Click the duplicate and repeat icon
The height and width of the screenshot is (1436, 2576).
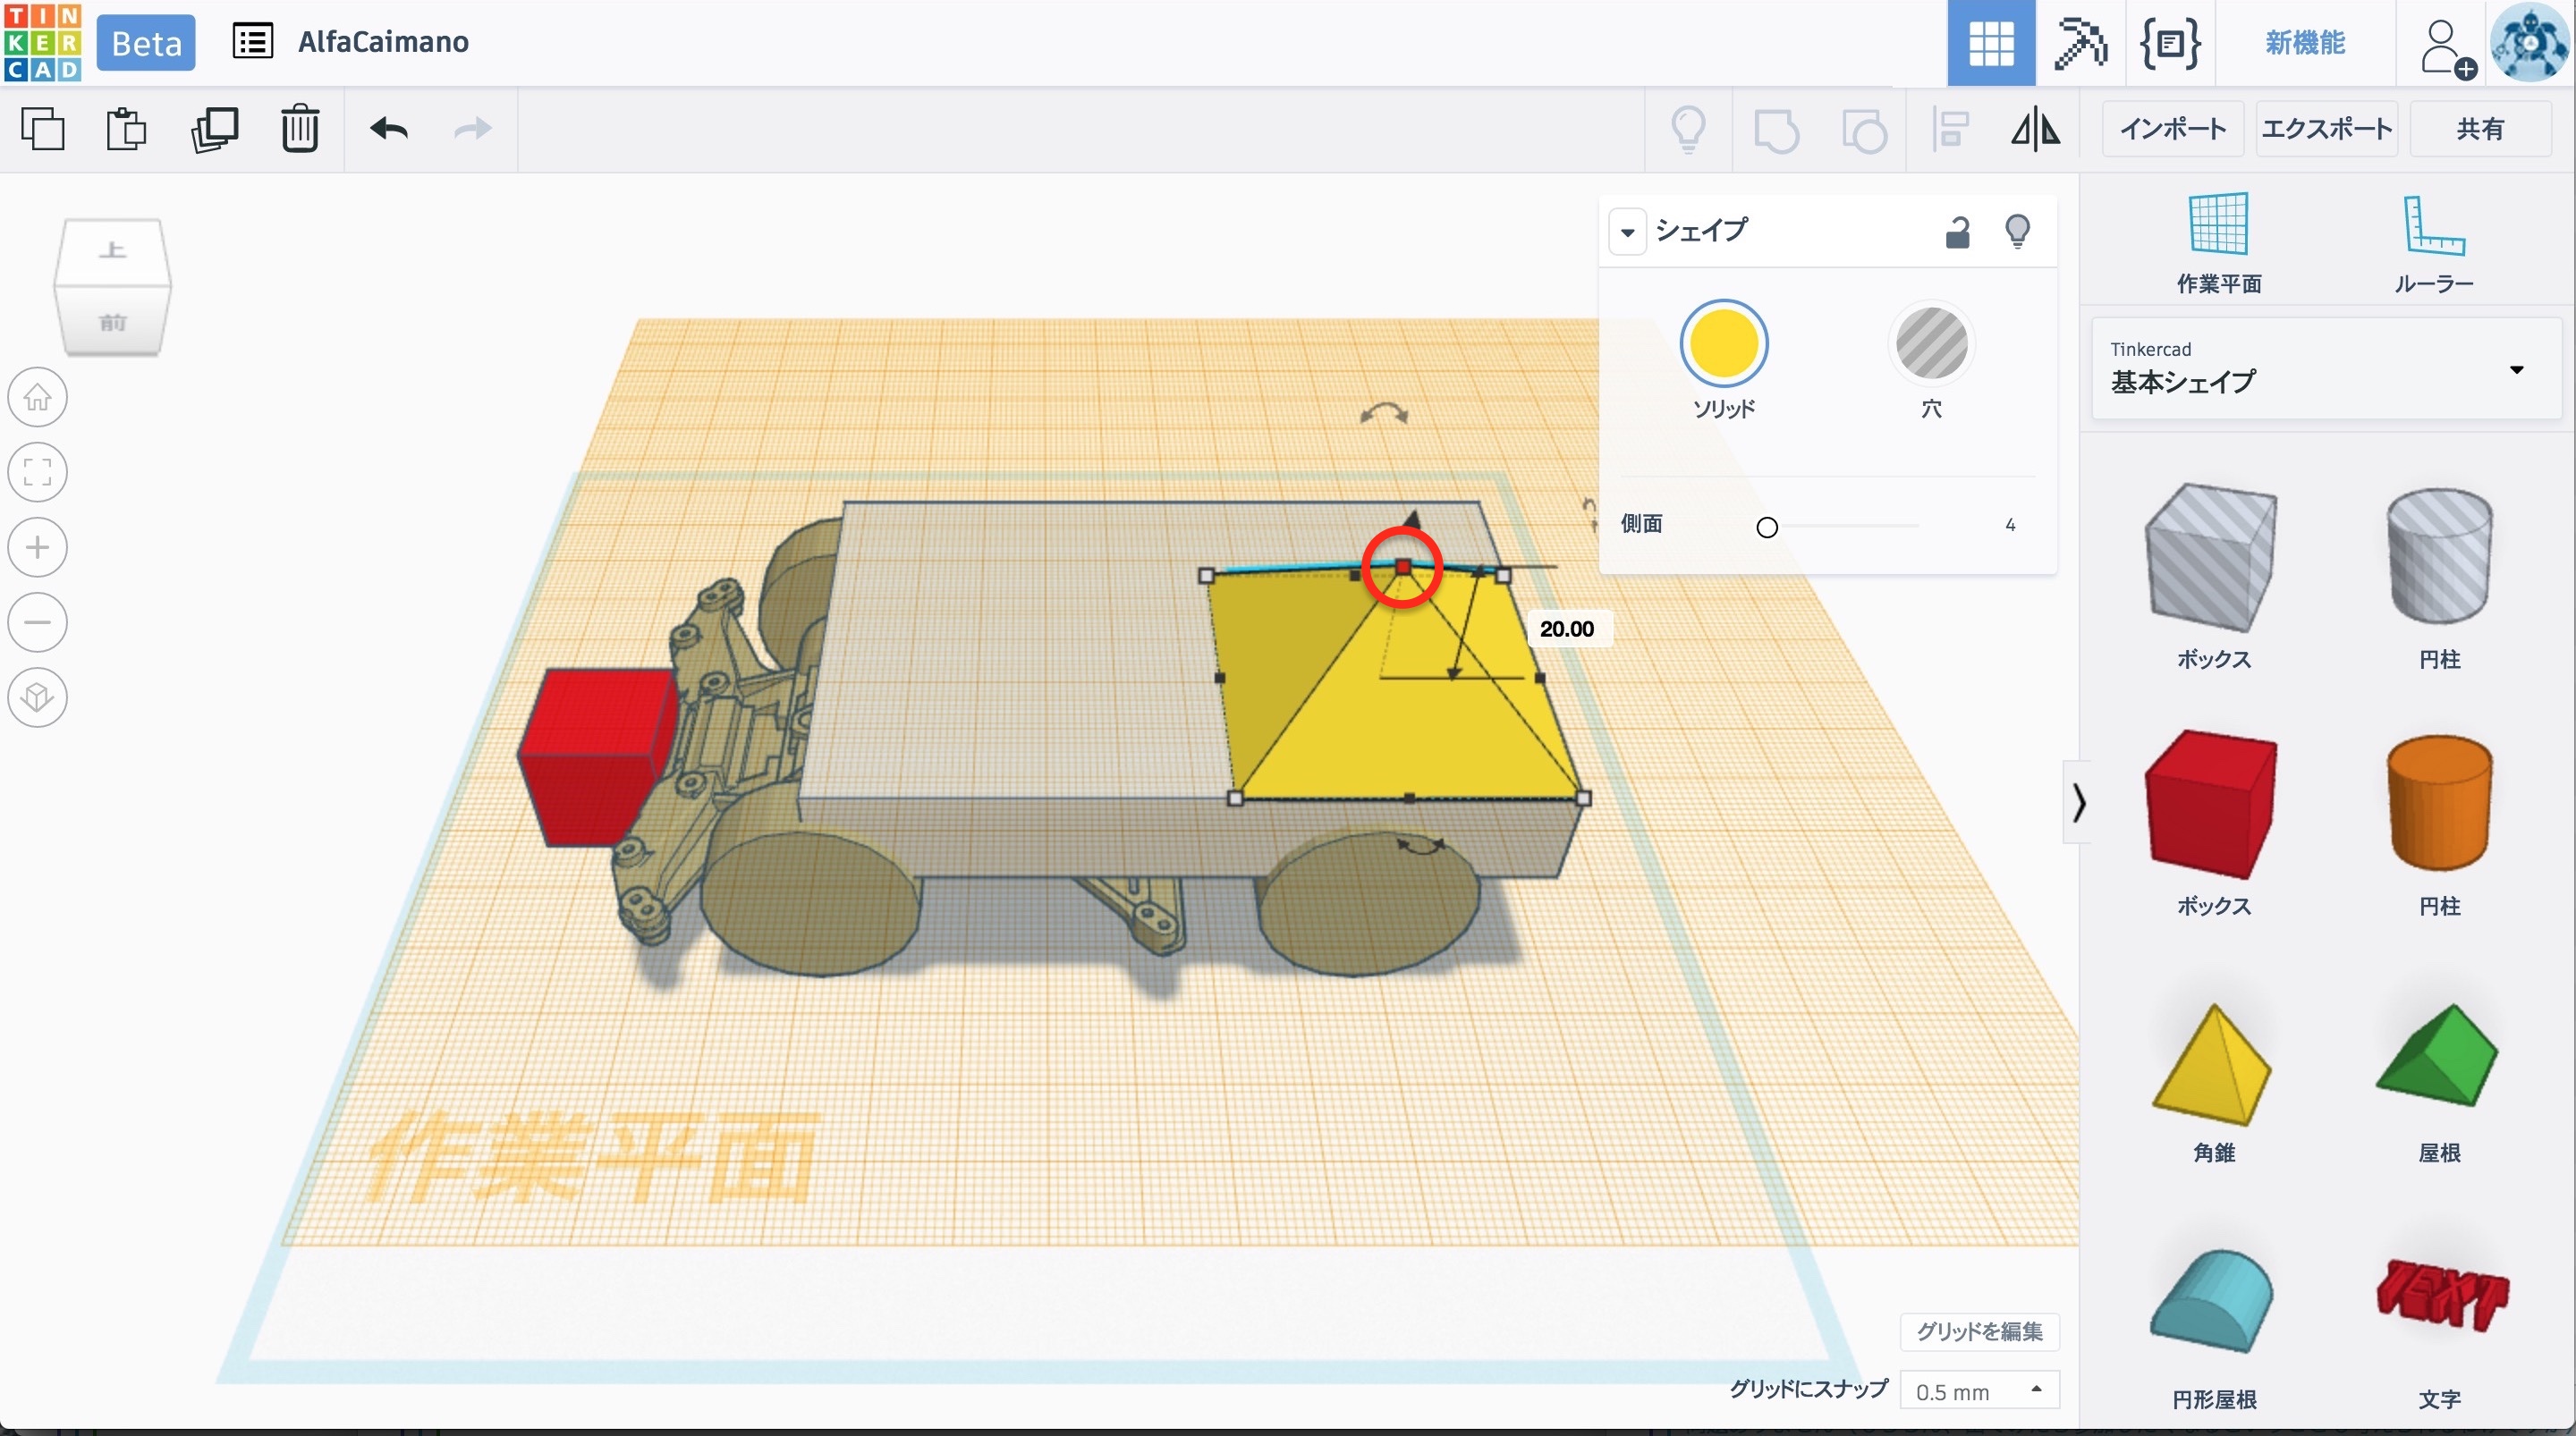coord(214,129)
